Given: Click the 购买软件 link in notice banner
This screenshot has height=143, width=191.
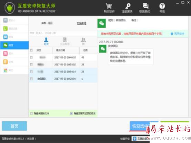Looking at the screenshot, I should tap(179, 34).
